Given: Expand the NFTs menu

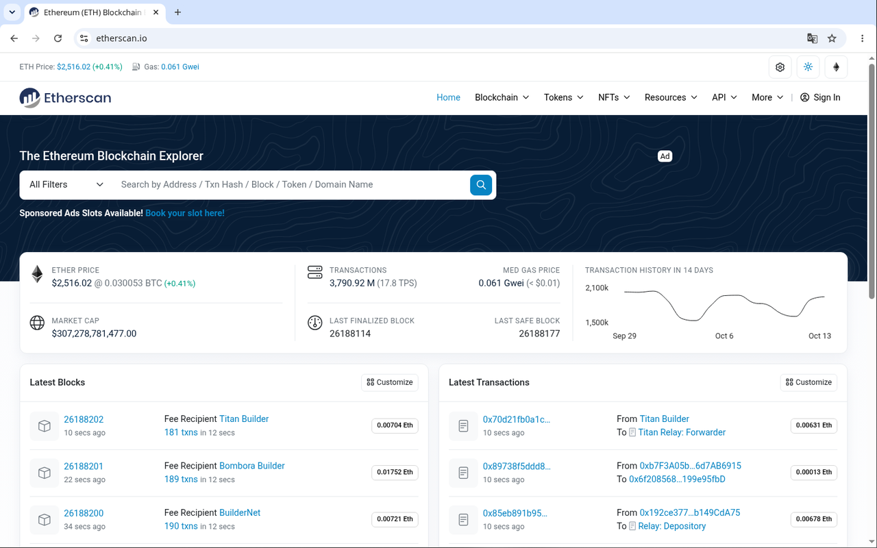Looking at the screenshot, I should point(614,98).
